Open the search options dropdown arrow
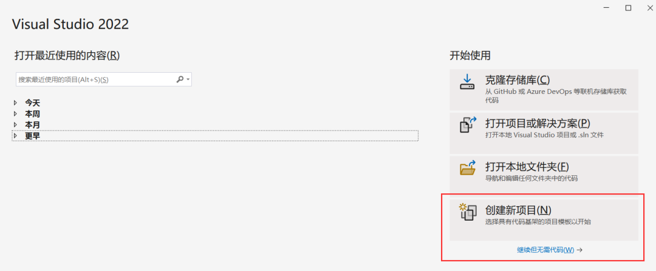This screenshot has width=656, height=271. tap(188, 79)
